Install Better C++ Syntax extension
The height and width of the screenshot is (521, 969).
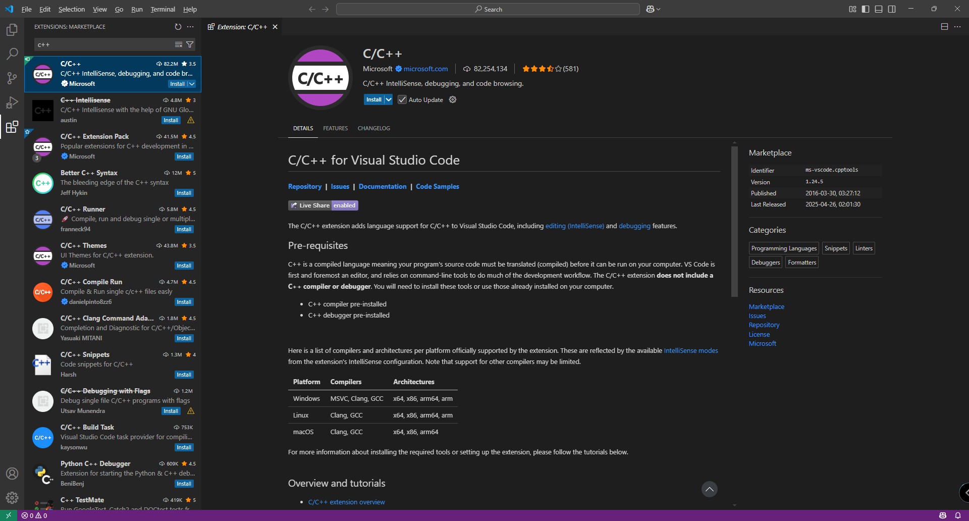(x=184, y=193)
